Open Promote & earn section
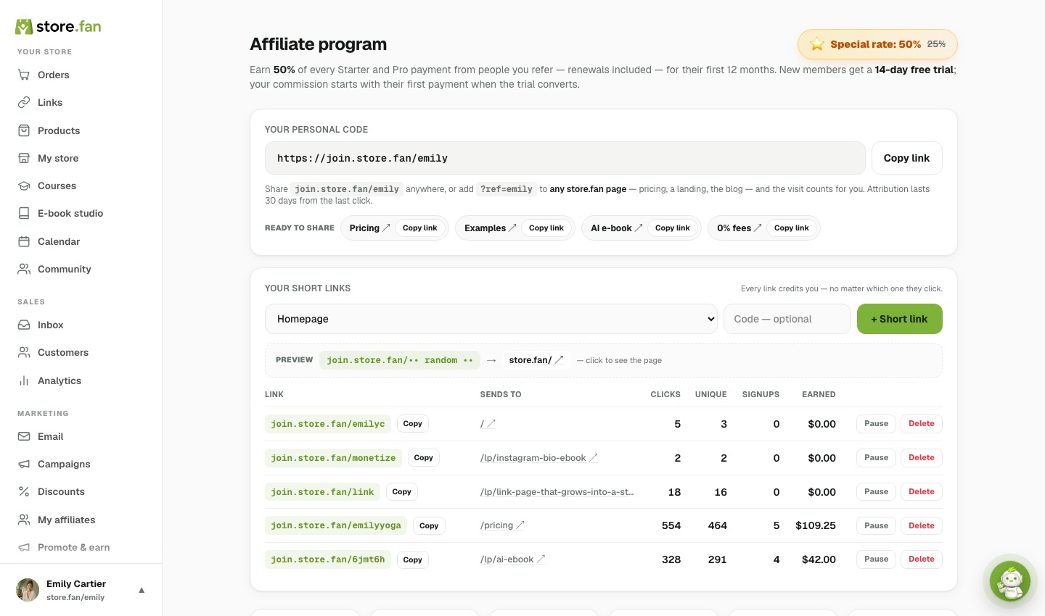 tap(74, 547)
